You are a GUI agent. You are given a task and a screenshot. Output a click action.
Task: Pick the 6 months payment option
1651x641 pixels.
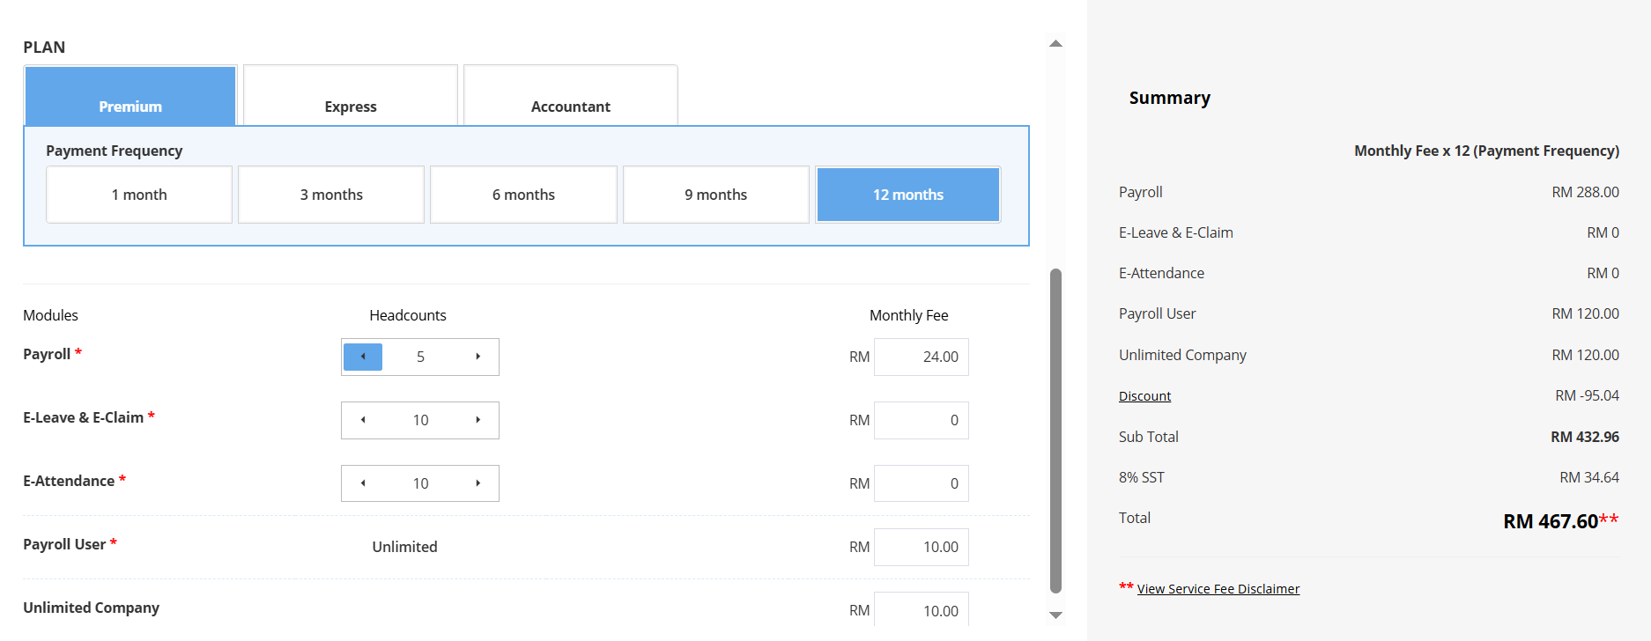pyautogui.click(x=523, y=195)
